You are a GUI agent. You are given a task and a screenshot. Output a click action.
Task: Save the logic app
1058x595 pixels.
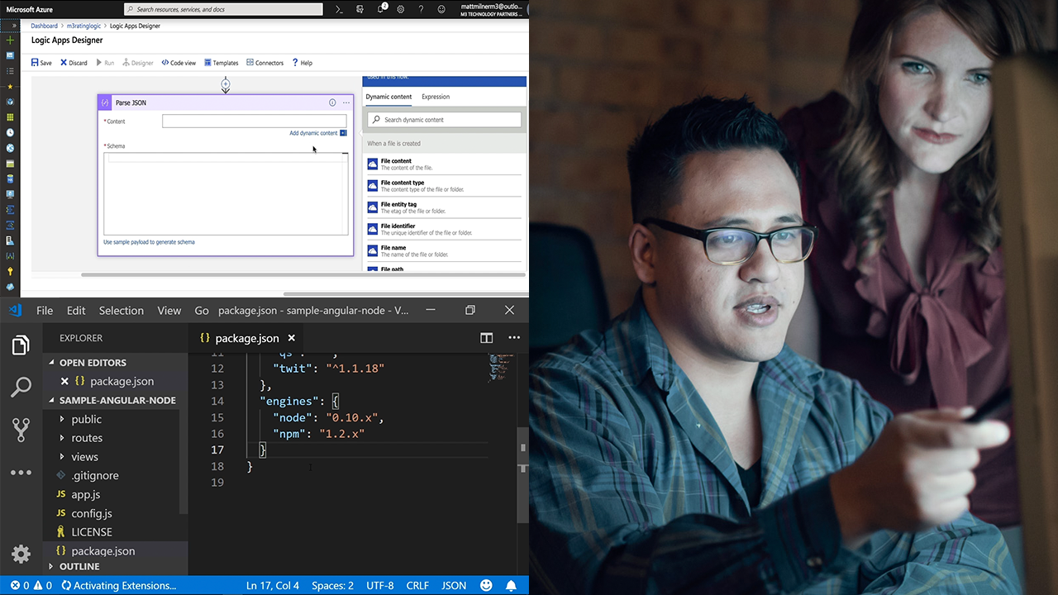[x=41, y=63]
